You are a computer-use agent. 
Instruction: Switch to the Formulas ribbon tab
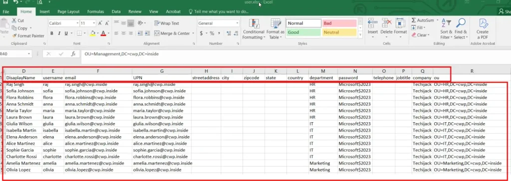(x=95, y=11)
